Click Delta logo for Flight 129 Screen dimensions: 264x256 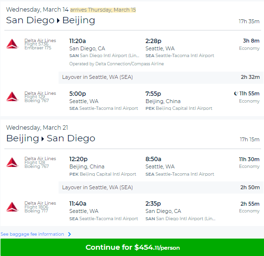click(x=12, y=97)
